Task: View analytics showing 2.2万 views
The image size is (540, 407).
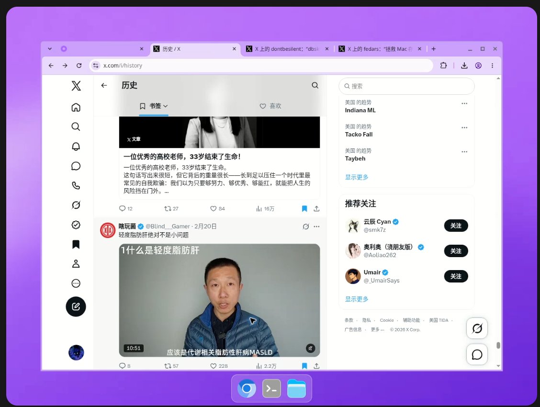Action: pyautogui.click(x=266, y=366)
